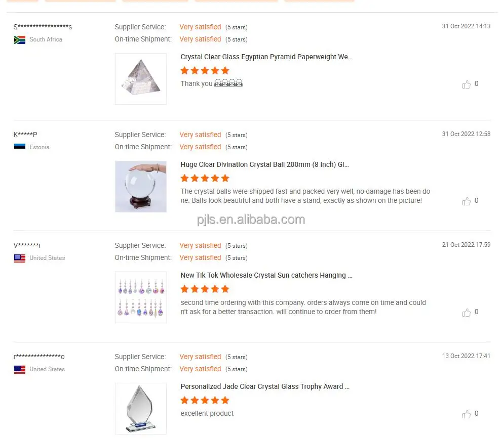Open the crystal ball product thumbnail
The image size is (502, 440).
(140, 186)
